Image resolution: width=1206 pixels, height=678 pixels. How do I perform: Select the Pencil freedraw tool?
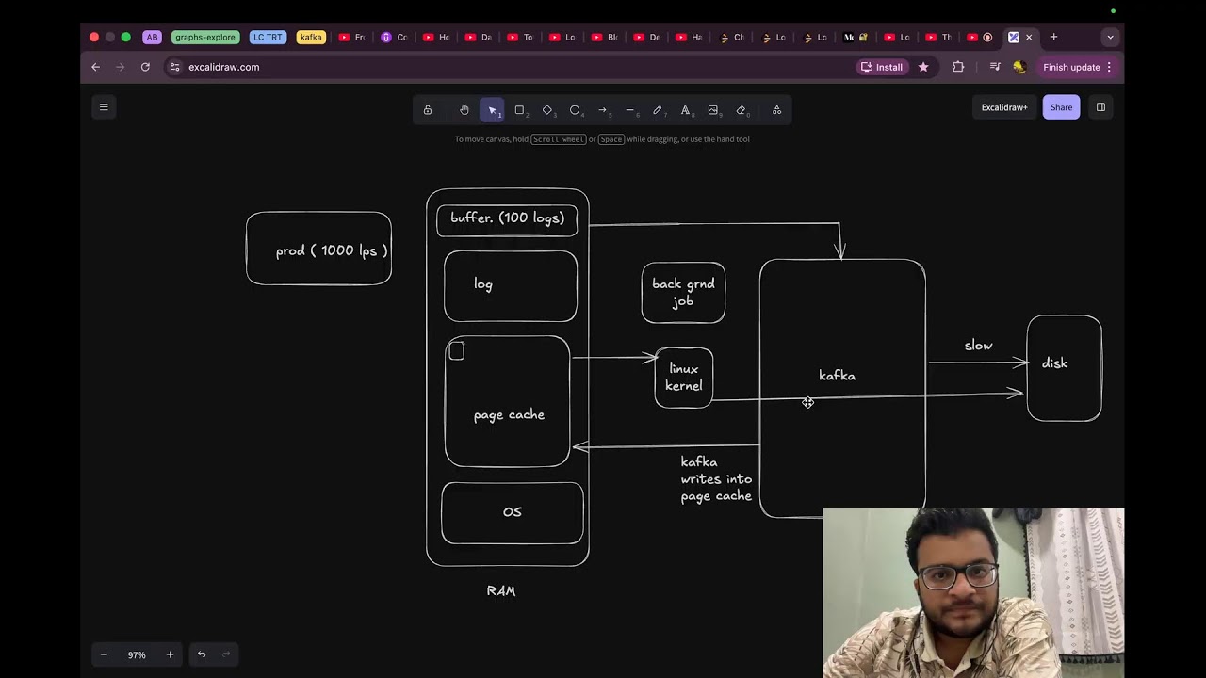[658, 110]
